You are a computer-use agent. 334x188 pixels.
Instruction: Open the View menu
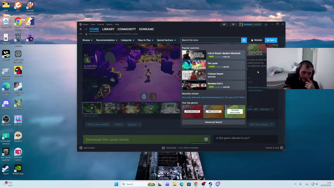click(x=93, y=25)
